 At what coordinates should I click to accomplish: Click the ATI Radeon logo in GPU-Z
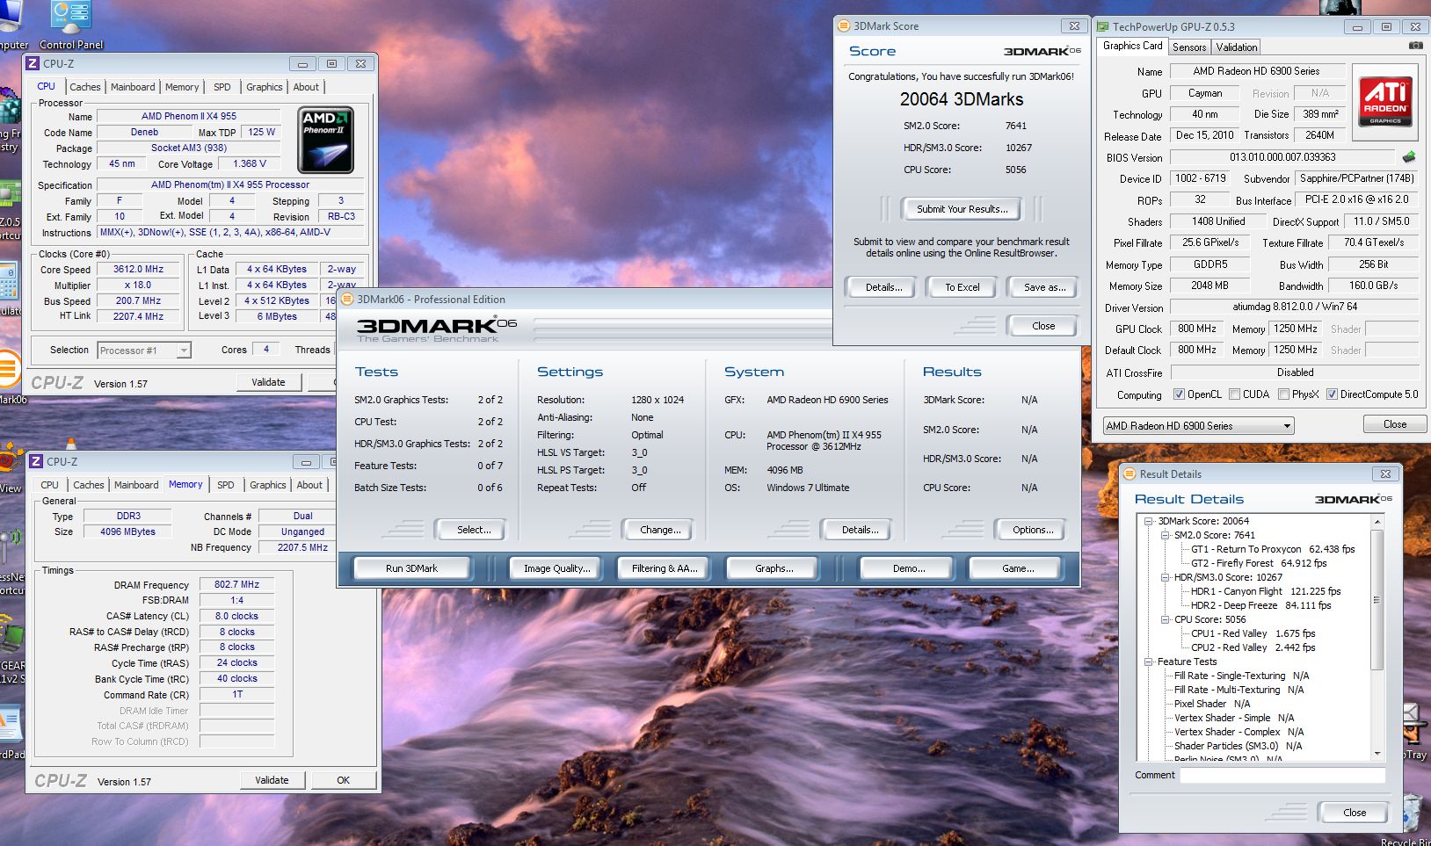pyautogui.click(x=1385, y=100)
